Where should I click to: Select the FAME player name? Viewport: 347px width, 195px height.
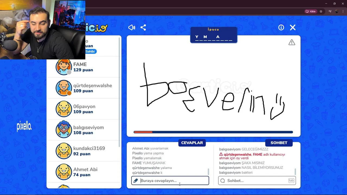coord(80,64)
